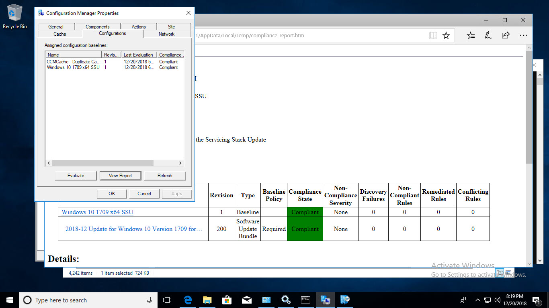Open File Explorer from the taskbar
The height and width of the screenshot is (308, 549).
point(207,300)
